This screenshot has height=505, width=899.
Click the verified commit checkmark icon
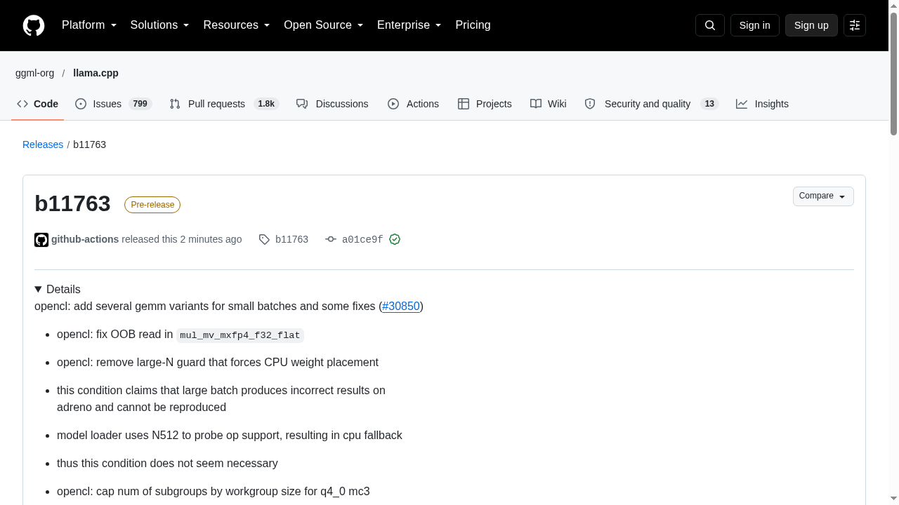click(x=395, y=239)
